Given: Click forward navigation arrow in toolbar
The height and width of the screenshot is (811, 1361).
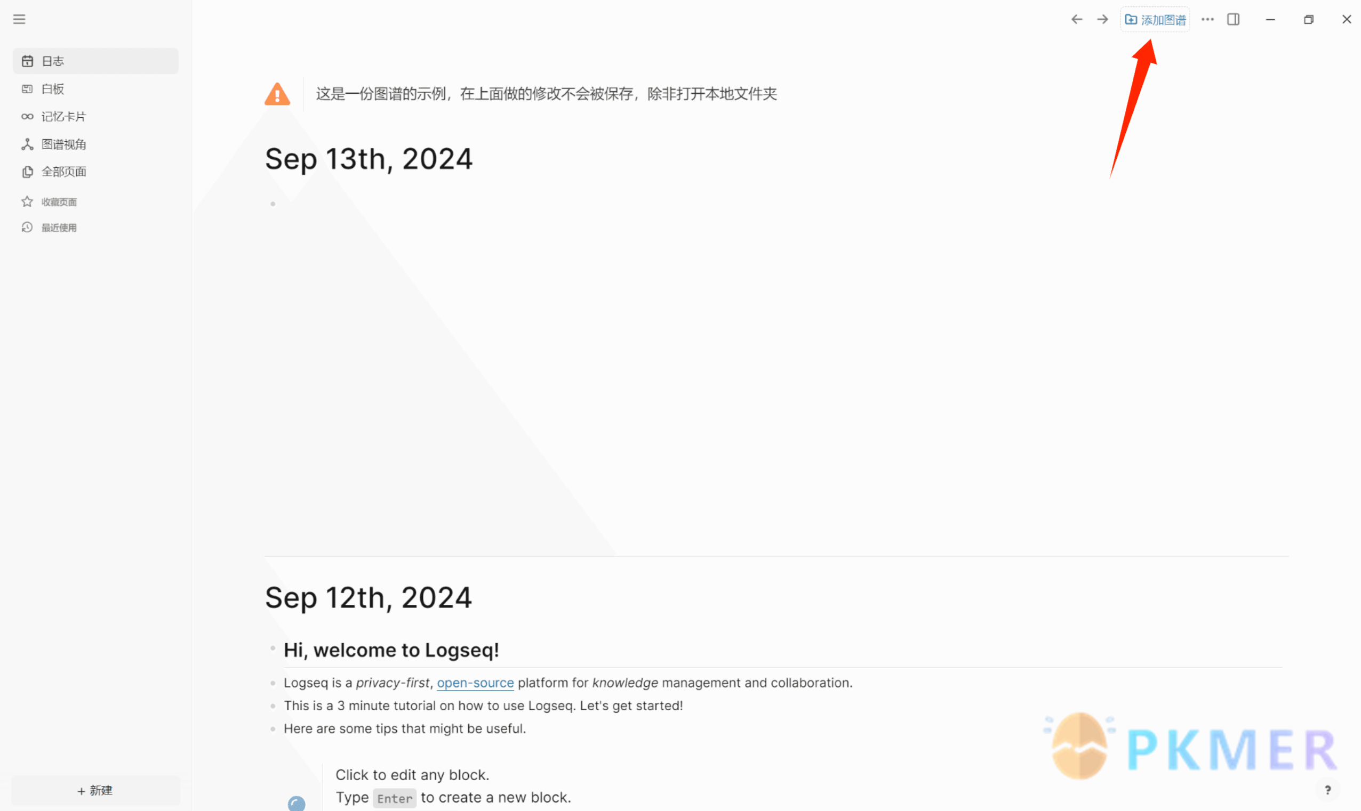Looking at the screenshot, I should click(x=1101, y=19).
